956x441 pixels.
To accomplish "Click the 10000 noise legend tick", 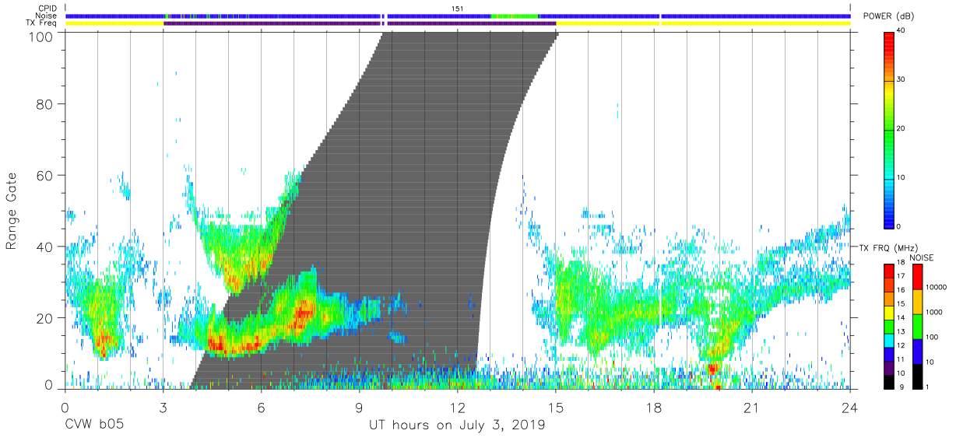I will pos(936,287).
